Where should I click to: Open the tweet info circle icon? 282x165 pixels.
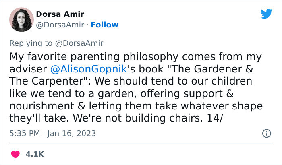point(266,133)
